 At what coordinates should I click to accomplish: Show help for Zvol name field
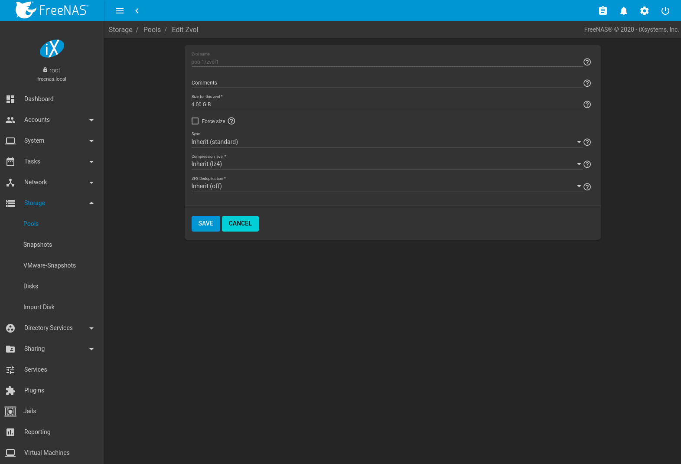coord(587,62)
